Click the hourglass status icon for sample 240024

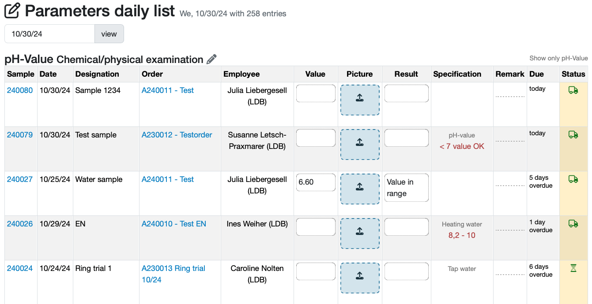(573, 268)
